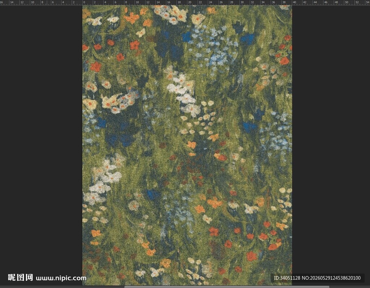Click the 40 mark on horizontal ruler

coord(294,2)
